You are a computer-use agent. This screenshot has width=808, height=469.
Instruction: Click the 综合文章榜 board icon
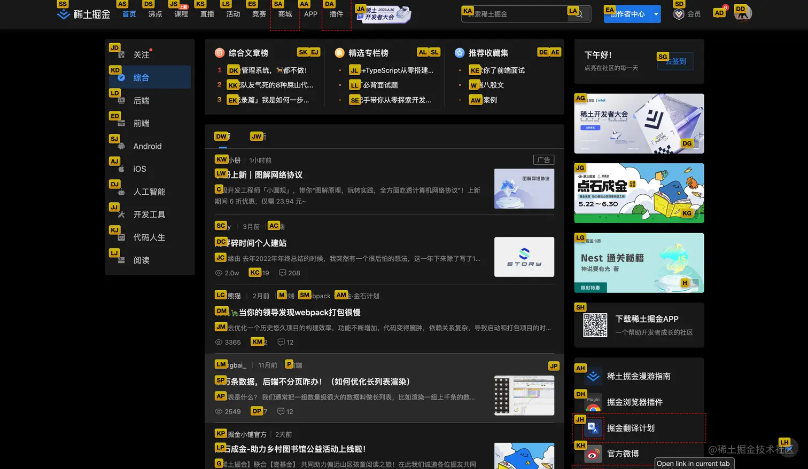coord(219,53)
